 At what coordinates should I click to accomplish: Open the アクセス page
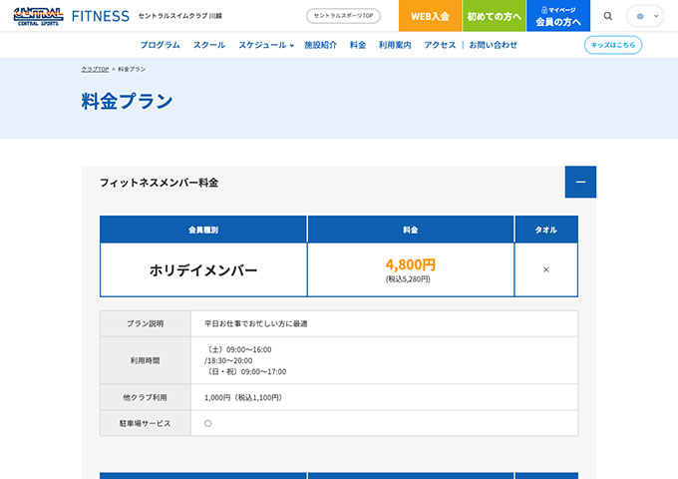click(x=440, y=45)
